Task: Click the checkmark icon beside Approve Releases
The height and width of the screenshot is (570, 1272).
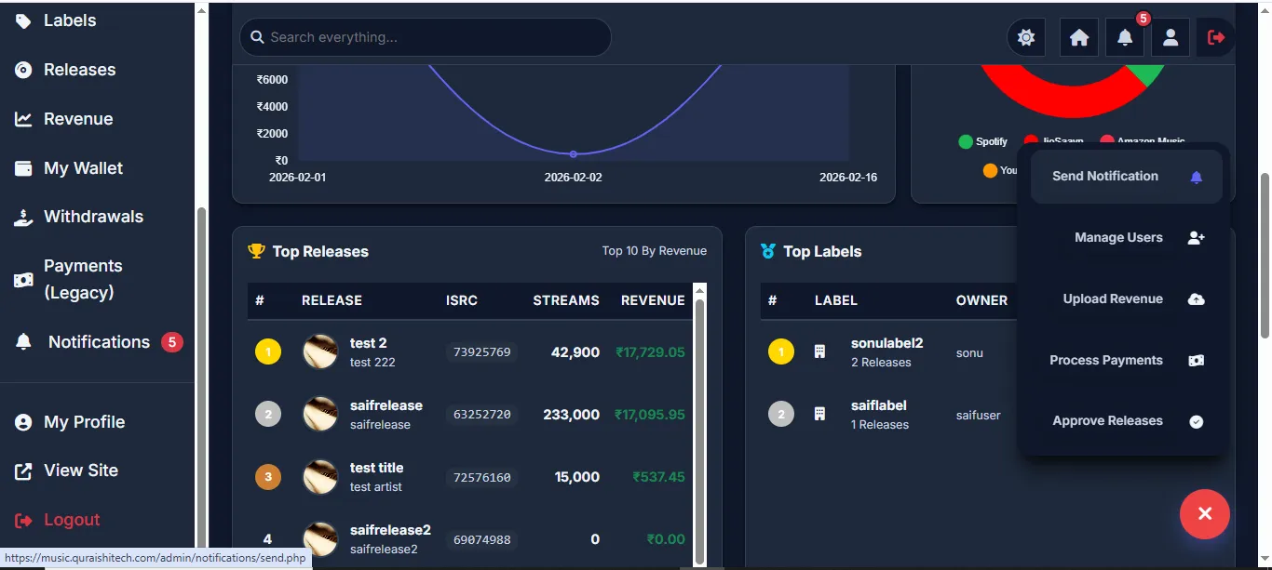Action: (x=1197, y=421)
